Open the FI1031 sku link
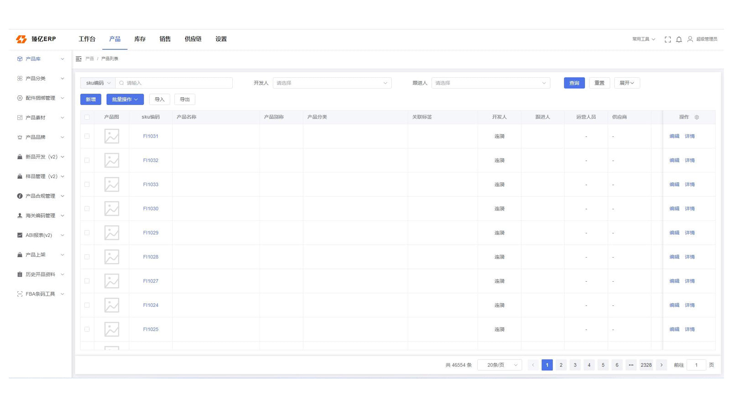730x411 pixels. click(151, 136)
